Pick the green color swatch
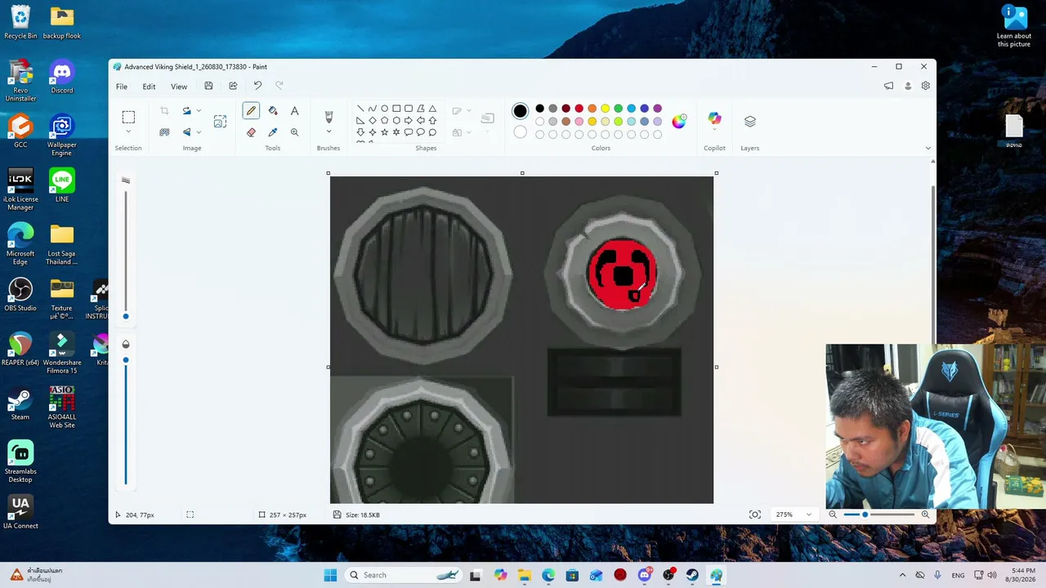Image resolution: width=1046 pixels, height=588 pixels. (x=618, y=109)
